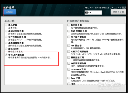Select the 带 GUI 的服务器 radio button
The width and height of the screenshot is (128, 93).
point(6,55)
